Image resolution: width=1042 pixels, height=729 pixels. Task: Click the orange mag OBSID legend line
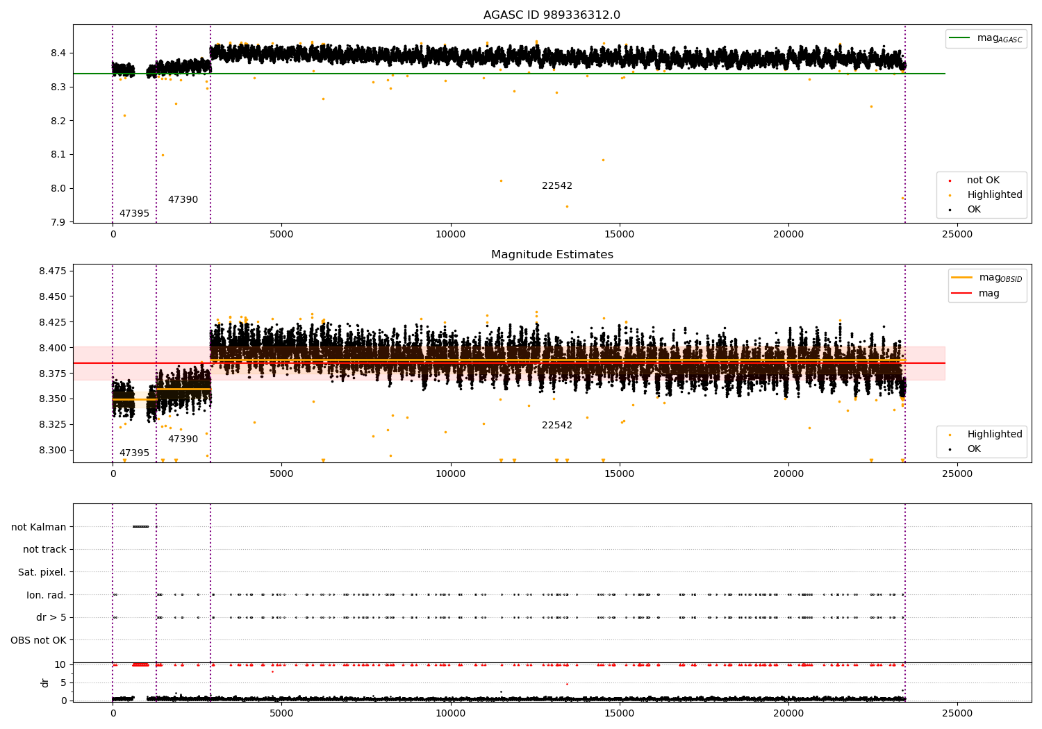(962, 278)
